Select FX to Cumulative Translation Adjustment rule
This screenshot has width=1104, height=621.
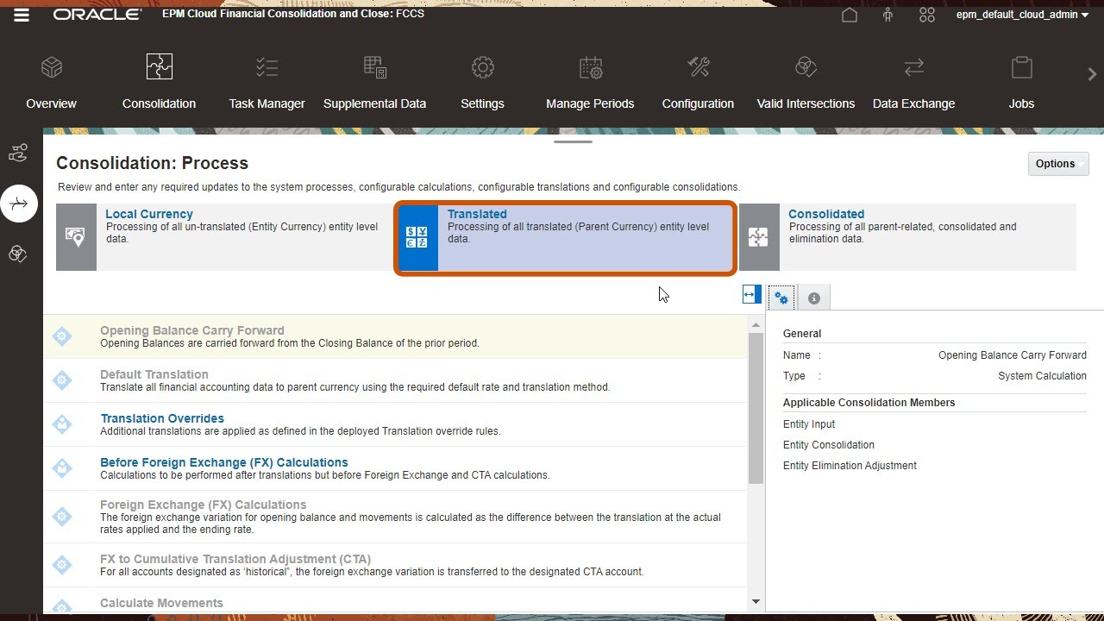tap(395, 565)
